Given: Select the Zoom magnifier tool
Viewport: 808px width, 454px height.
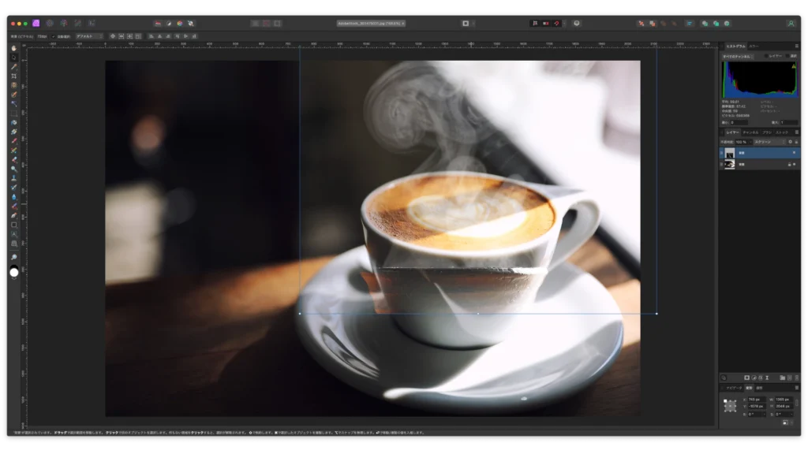Looking at the screenshot, I should pyautogui.click(x=14, y=258).
